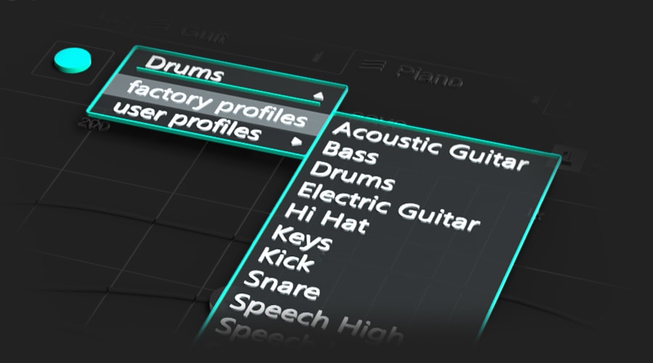Click the cyan round power button

coord(73,61)
